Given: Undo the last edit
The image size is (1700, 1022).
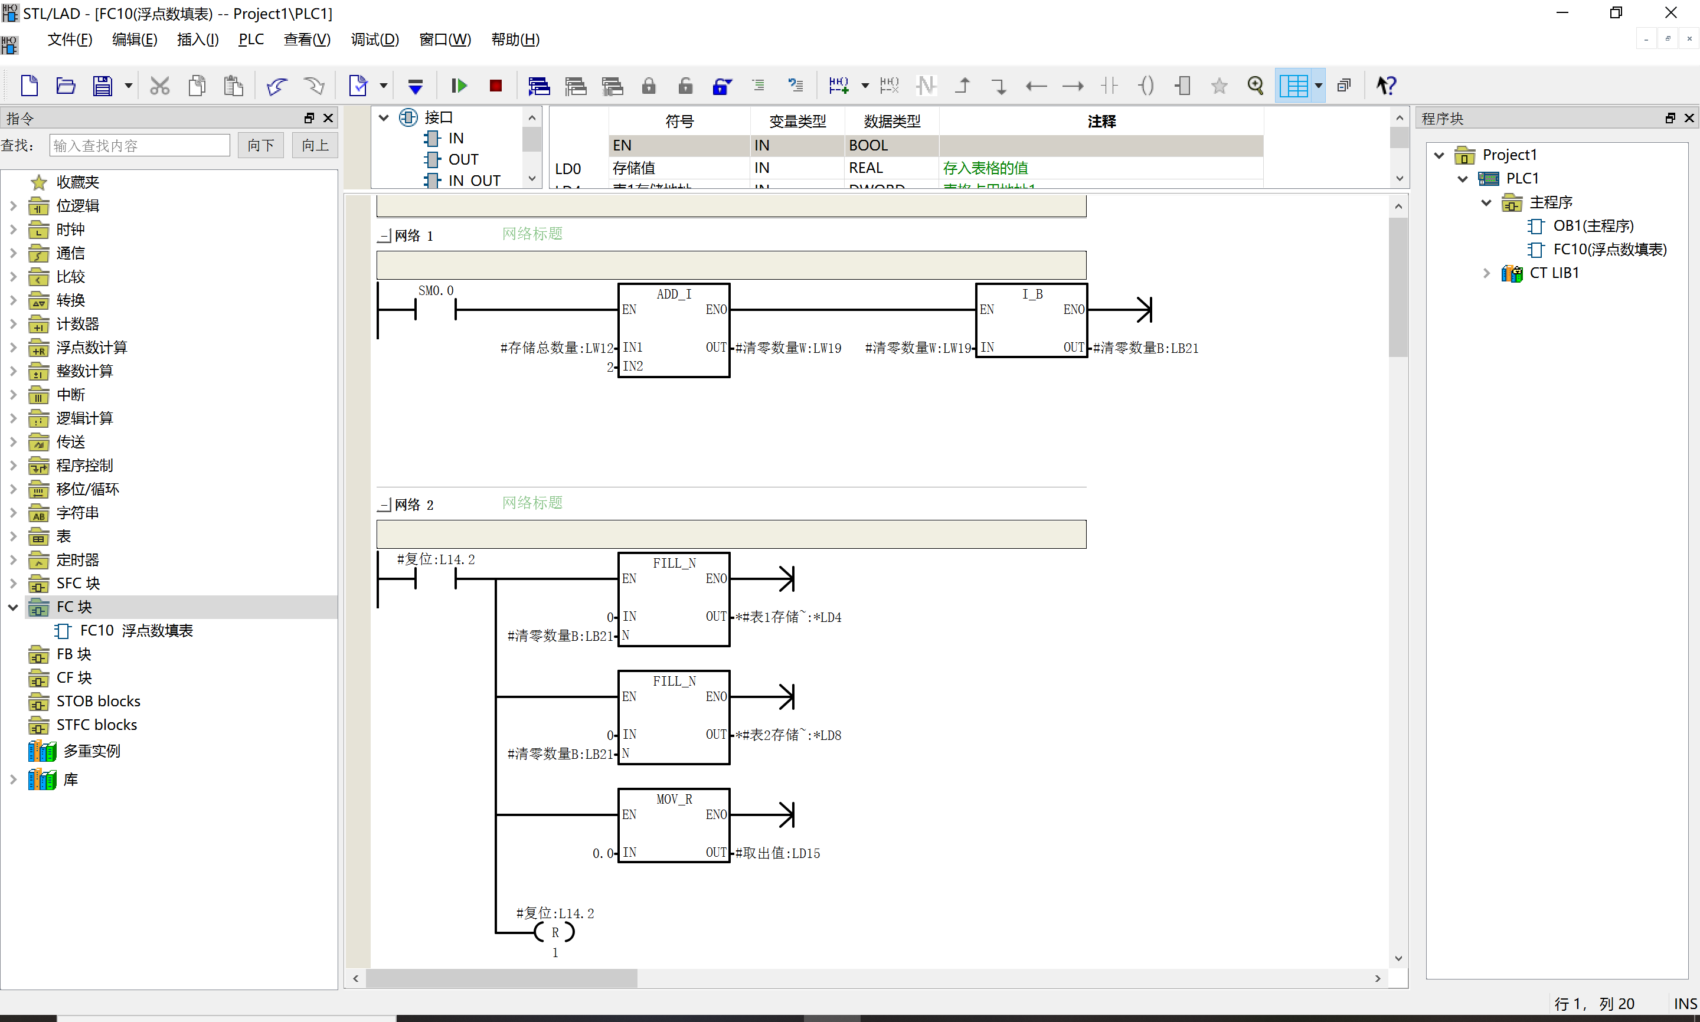Looking at the screenshot, I should pyautogui.click(x=277, y=86).
